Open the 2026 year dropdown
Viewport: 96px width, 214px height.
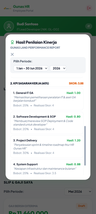point(58,68)
